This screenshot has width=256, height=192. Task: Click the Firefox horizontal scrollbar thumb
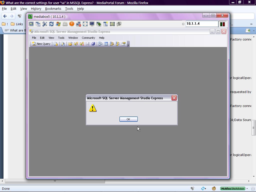point(55,181)
